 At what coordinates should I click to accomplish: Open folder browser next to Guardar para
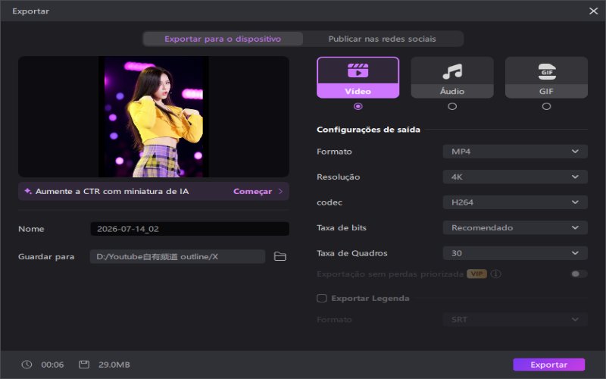[280, 256]
